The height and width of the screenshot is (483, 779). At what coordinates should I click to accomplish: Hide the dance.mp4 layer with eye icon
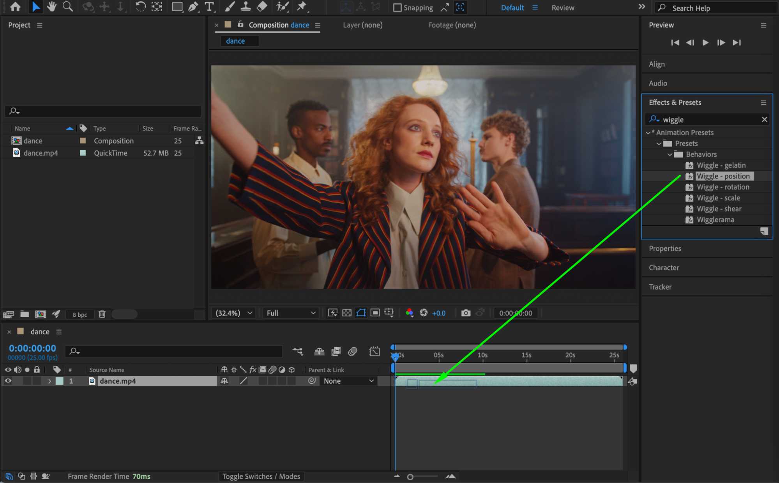tap(8, 381)
